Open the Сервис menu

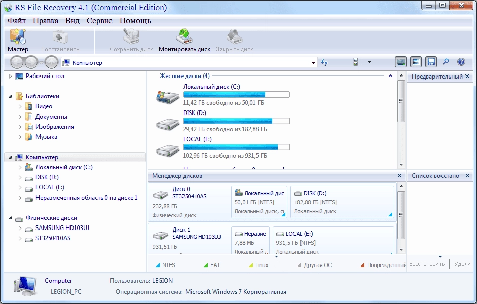(99, 21)
